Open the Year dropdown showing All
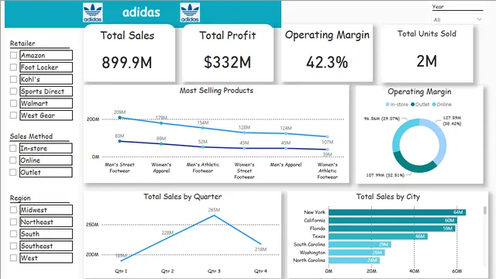This screenshot has width=496, height=279. 457,19
